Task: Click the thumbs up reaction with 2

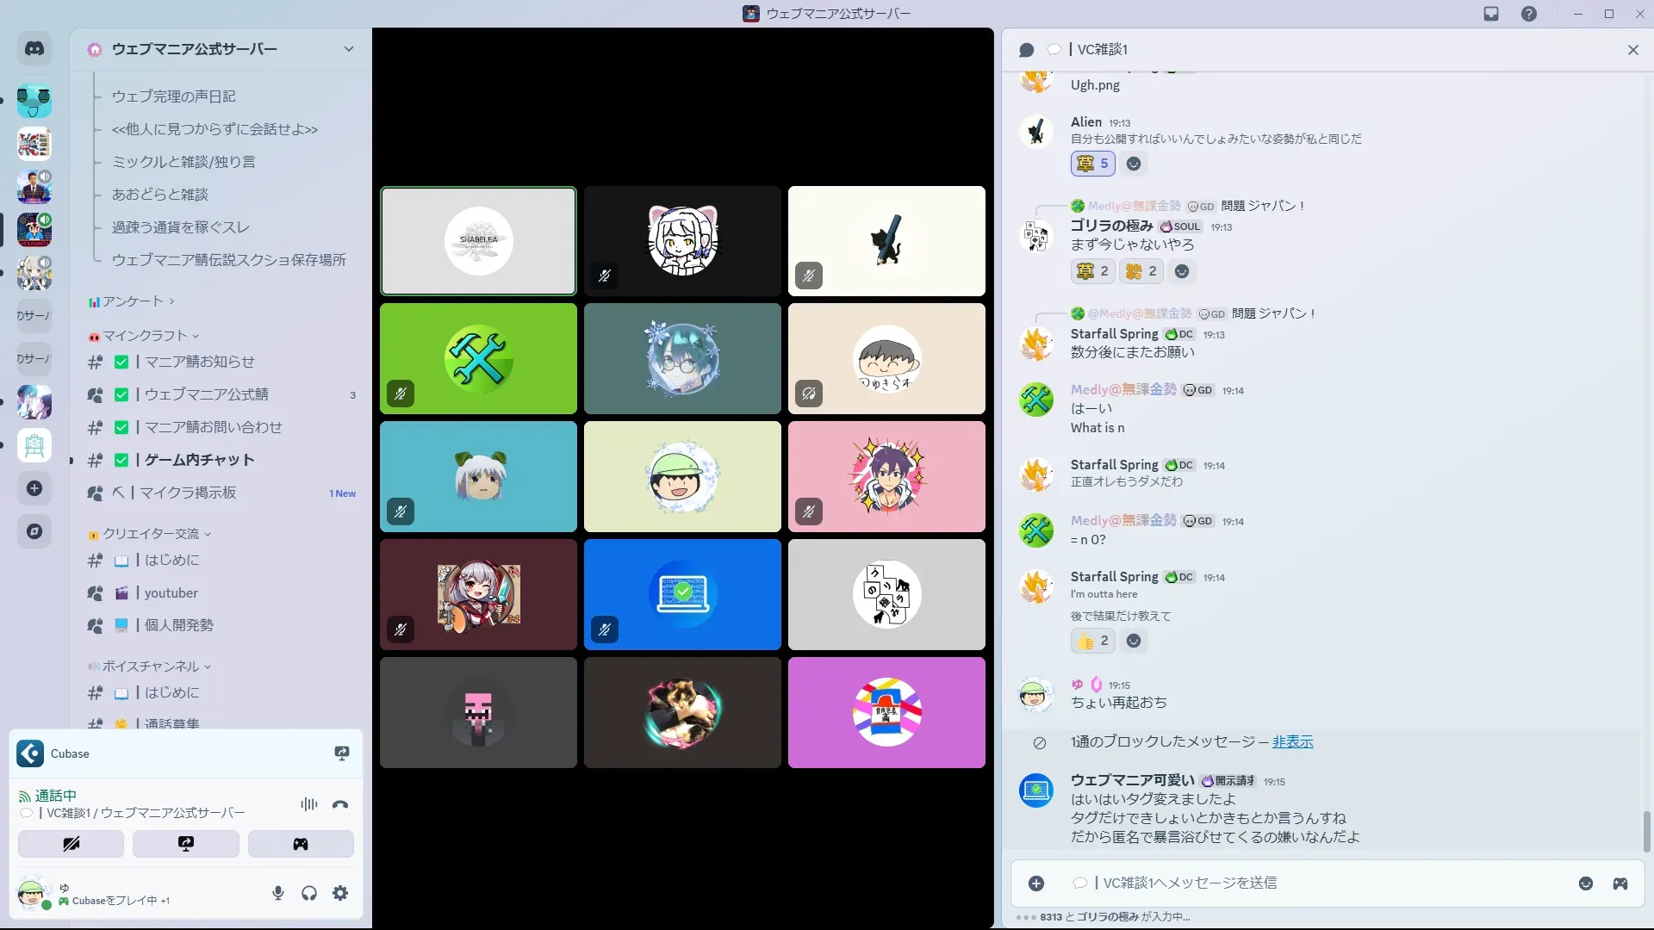Action: pyautogui.click(x=1092, y=641)
